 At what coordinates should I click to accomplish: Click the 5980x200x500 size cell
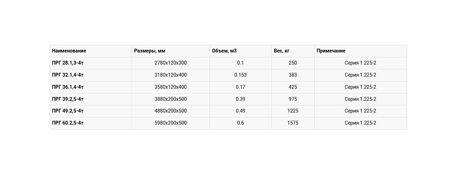click(170, 123)
